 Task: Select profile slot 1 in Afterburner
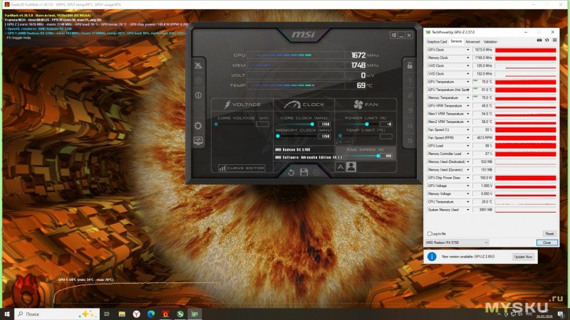point(410,80)
